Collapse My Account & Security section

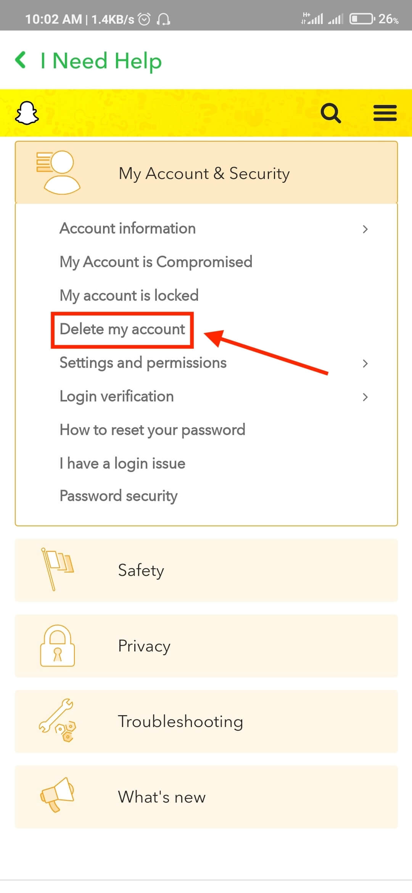pos(206,172)
